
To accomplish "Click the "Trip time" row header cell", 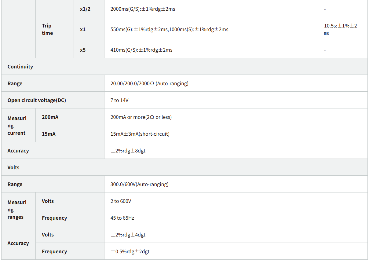I will coord(47,29).
